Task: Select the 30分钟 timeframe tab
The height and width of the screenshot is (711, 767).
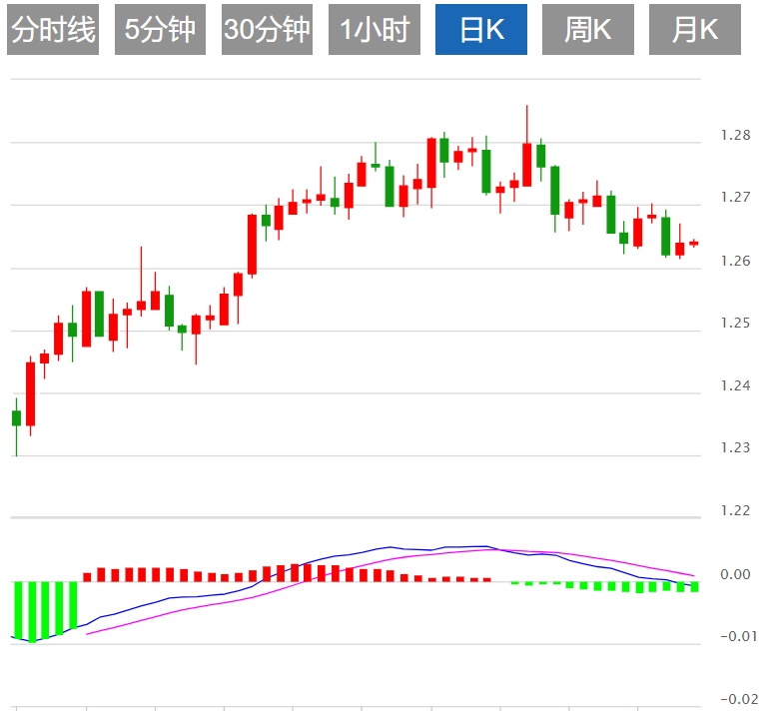Action: click(267, 29)
